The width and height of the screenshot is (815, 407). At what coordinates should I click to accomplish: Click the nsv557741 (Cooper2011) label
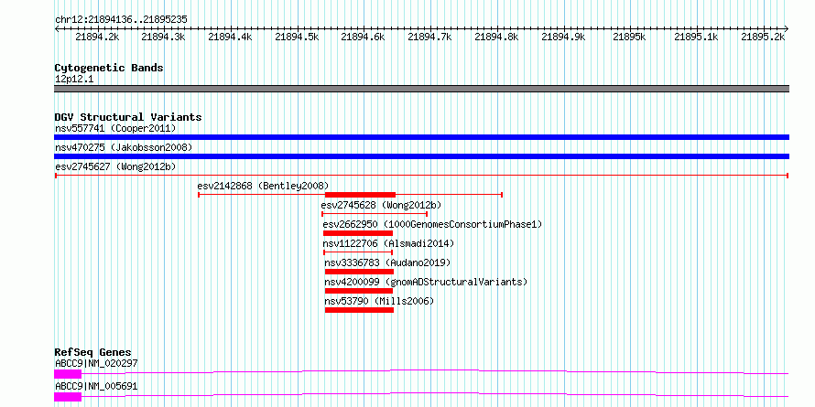(115, 128)
